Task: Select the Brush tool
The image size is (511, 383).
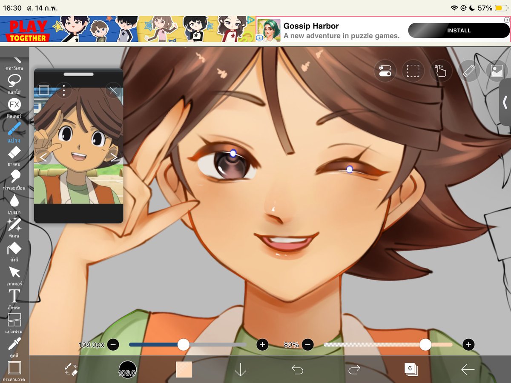Action: click(14, 131)
